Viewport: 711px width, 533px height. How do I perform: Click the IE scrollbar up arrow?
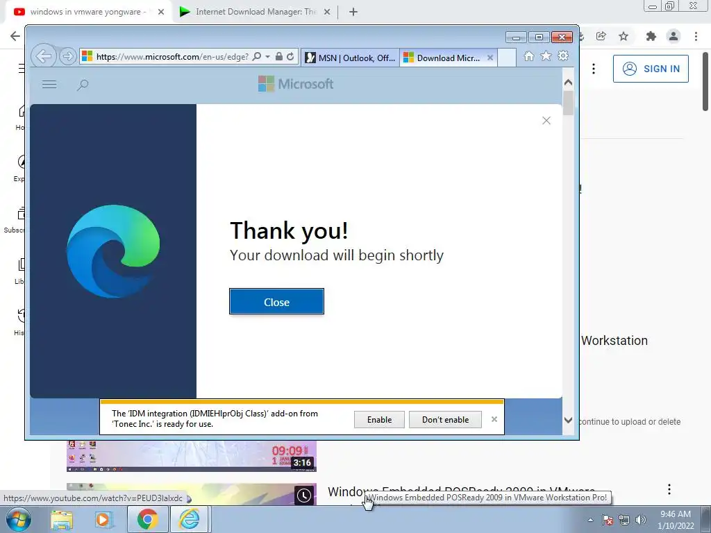pos(568,83)
